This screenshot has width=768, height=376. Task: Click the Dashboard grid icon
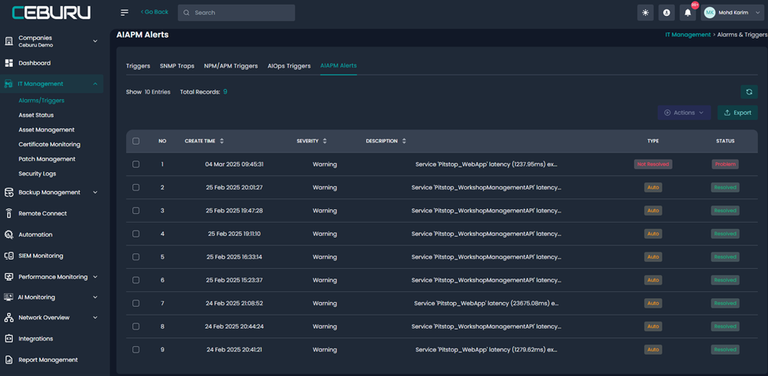coord(9,63)
